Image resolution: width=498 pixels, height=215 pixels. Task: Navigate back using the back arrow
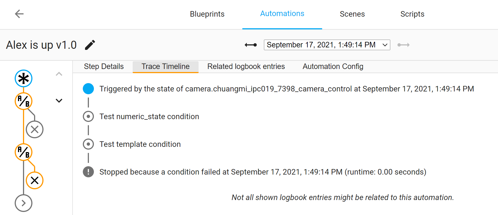19,14
